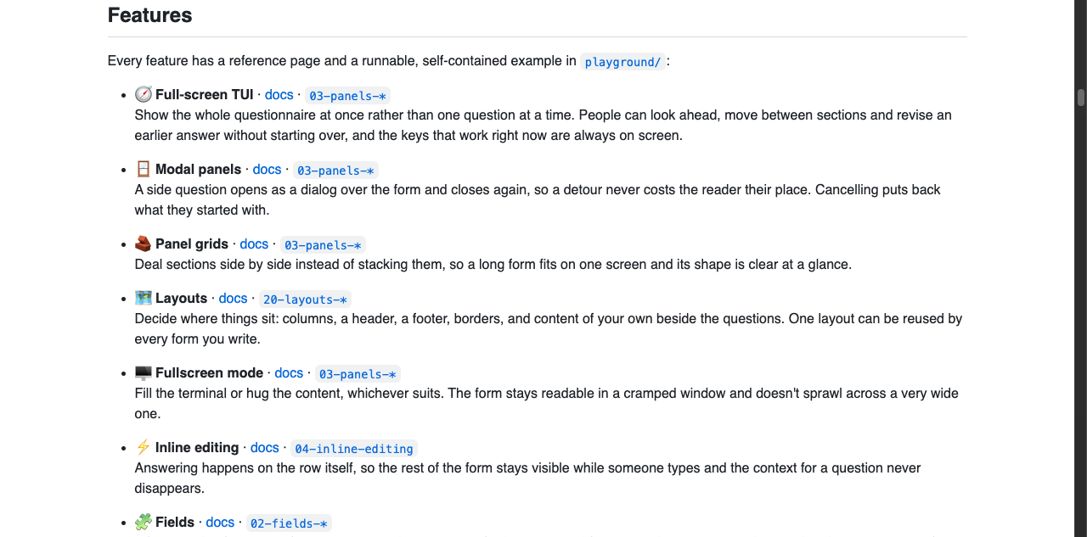The height and width of the screenshot is (537, 1087).
Task: Open the docs link for Panel grids
Action: pyautogui.click(x=254, y=244)
